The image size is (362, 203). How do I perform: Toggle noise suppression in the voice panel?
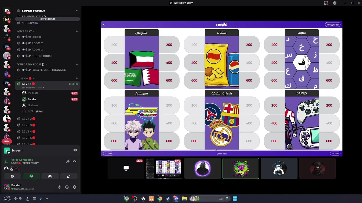coord(68,161)
